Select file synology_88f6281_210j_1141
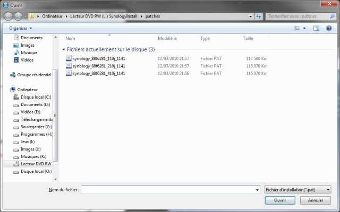340x212 pixels. [99, 66]
